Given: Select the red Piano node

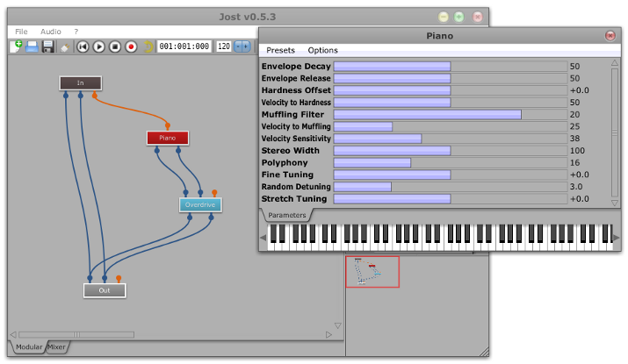Looking at the screenshot, I should click(168, 138).
